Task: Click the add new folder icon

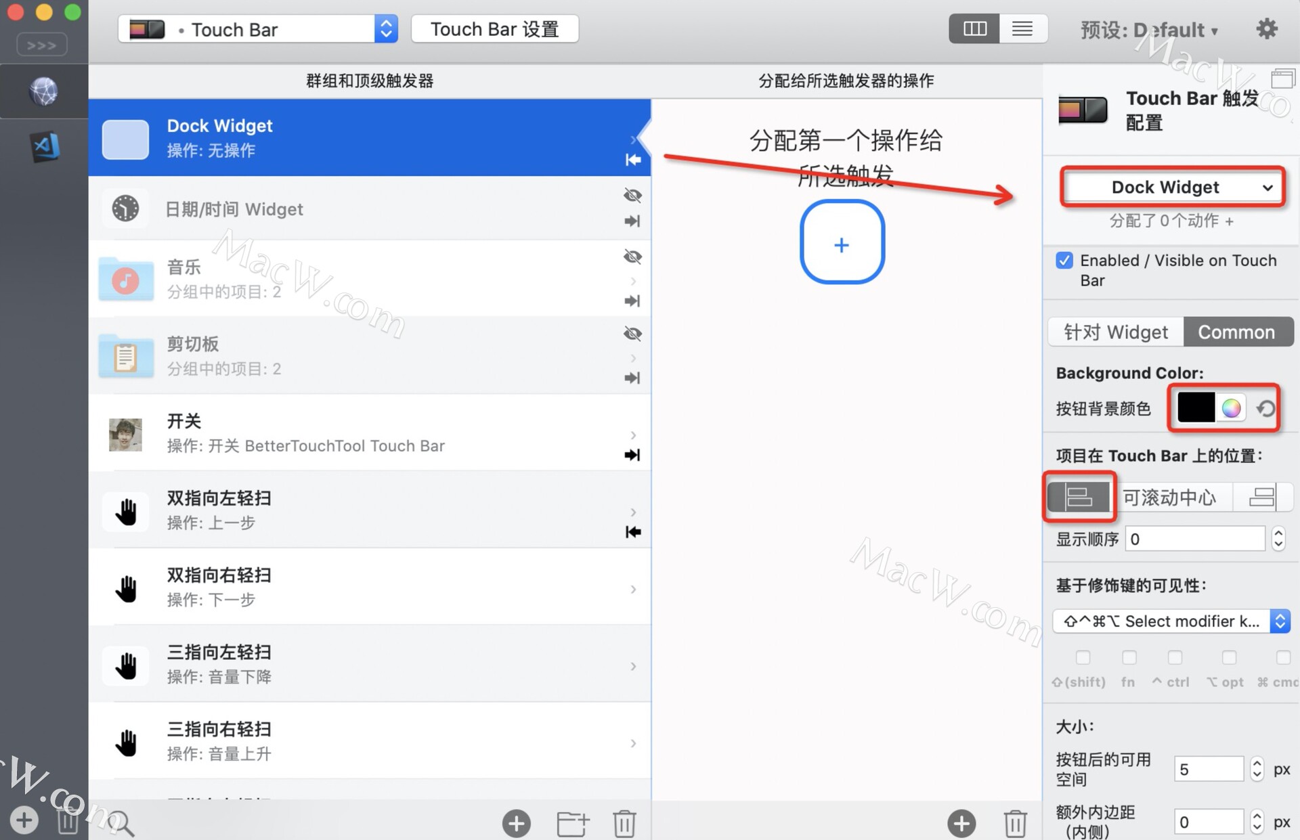Action: pos(572,823)
